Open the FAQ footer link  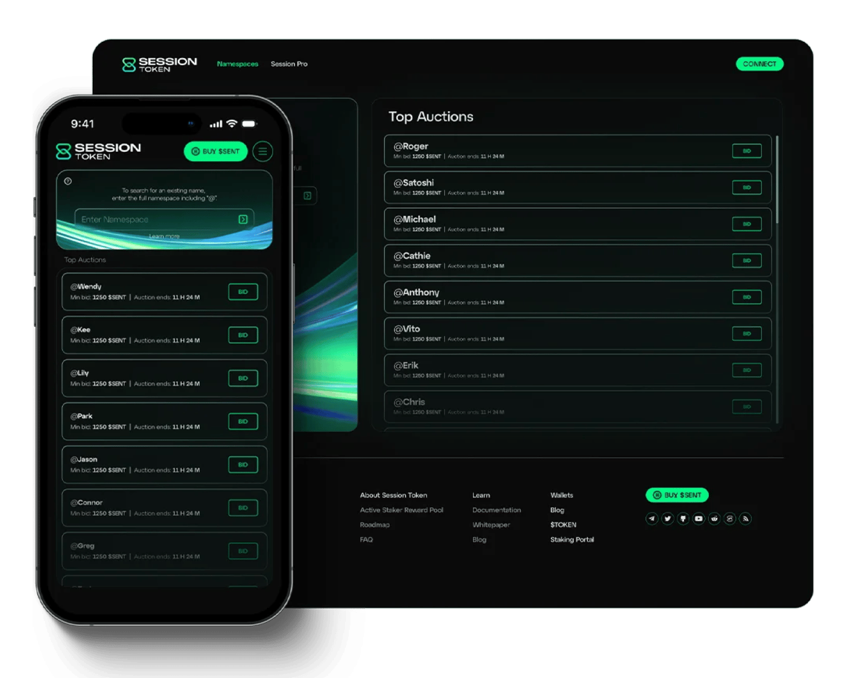366,540
